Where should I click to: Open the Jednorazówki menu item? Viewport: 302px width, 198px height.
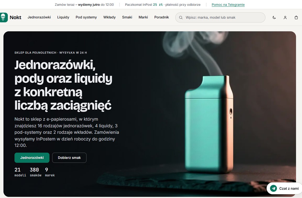click(39, 17)
